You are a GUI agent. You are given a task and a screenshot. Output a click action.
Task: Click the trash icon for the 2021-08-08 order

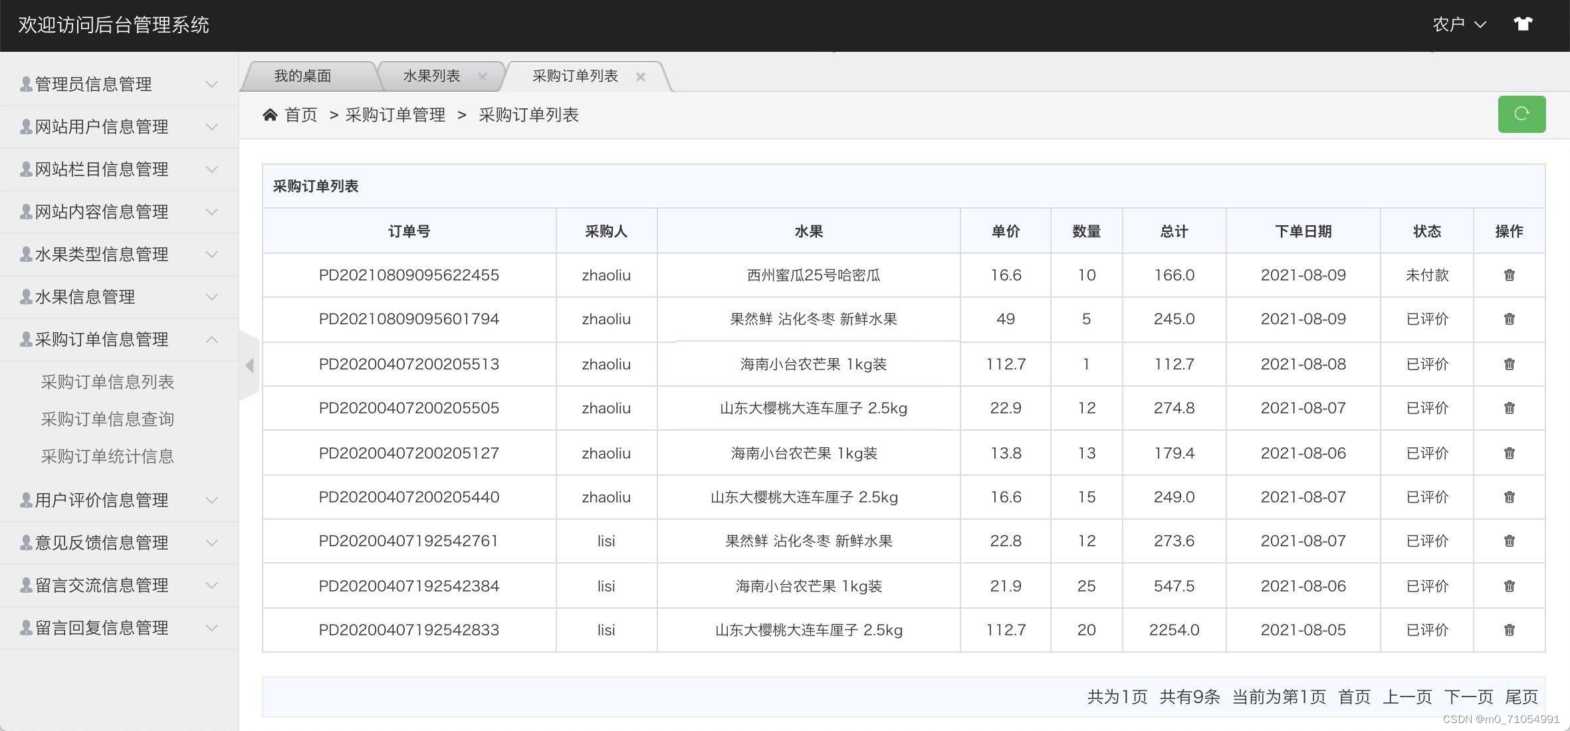pyautogui.click(x=1510, y=364)
